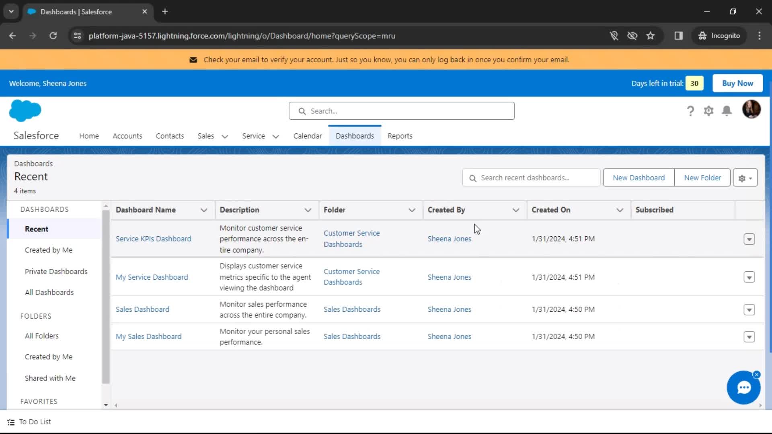This screenshot has height=434, width=772.
Task: Open list view settings gear dropdown
Action: (x=745, y=178)
